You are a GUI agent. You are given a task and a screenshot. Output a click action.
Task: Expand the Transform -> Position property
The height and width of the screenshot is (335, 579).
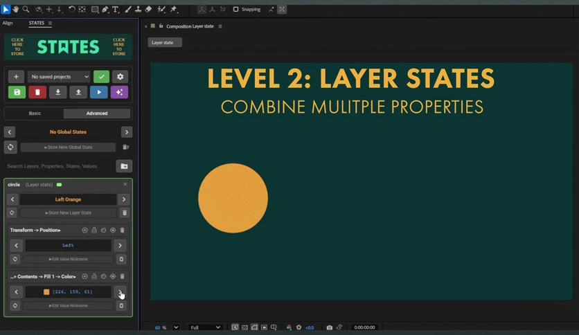[35, 230]
